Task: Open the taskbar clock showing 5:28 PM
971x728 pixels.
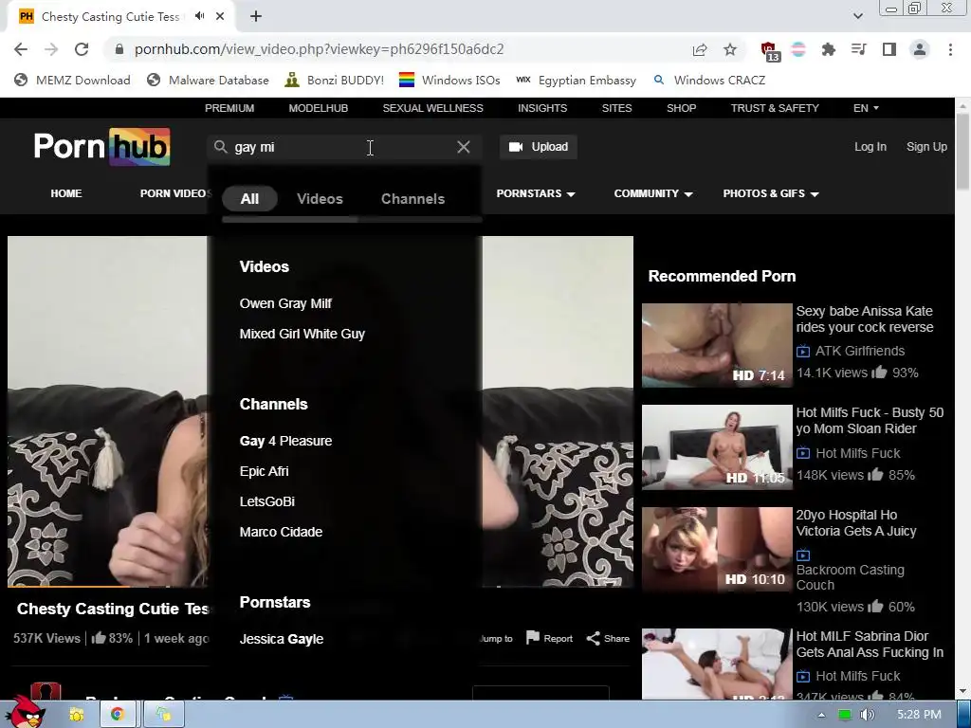Action: tap(919, 715)
